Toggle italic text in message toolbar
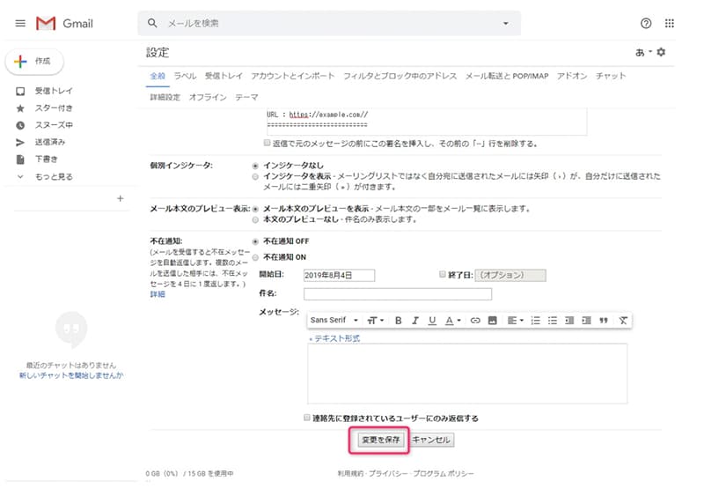This screenshot has height=496, width=704. point(414,320)
